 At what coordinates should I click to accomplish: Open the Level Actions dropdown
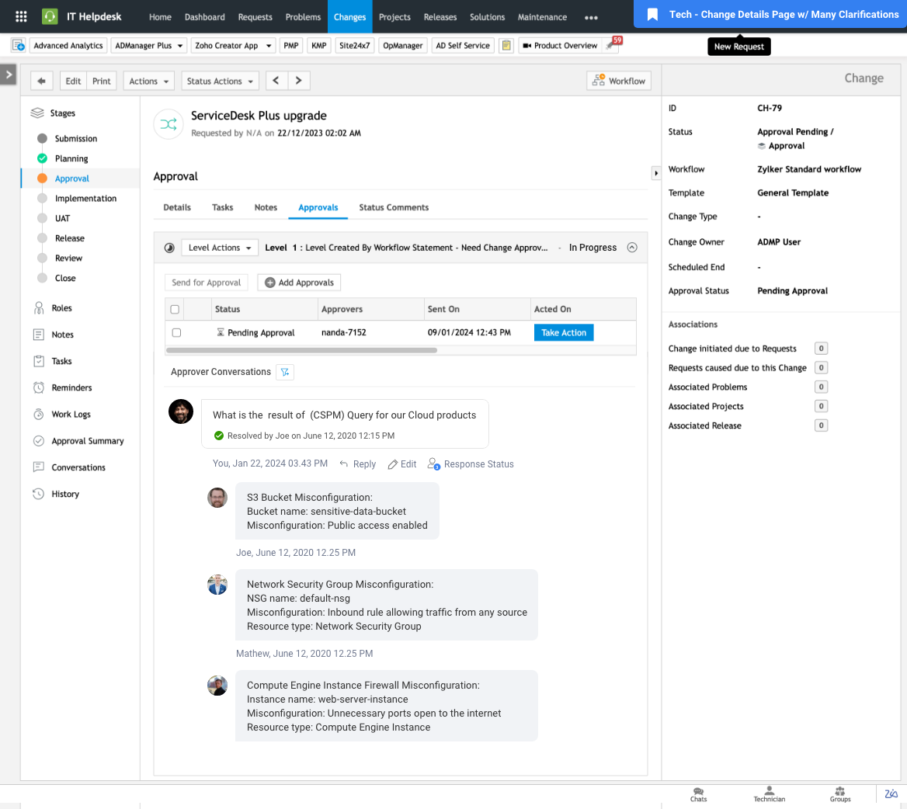pos(220,248)
